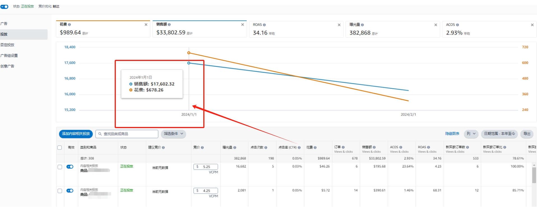
Task: Tick checkbox of the row with bid 5.25
Action: click(x=60, y=167)
